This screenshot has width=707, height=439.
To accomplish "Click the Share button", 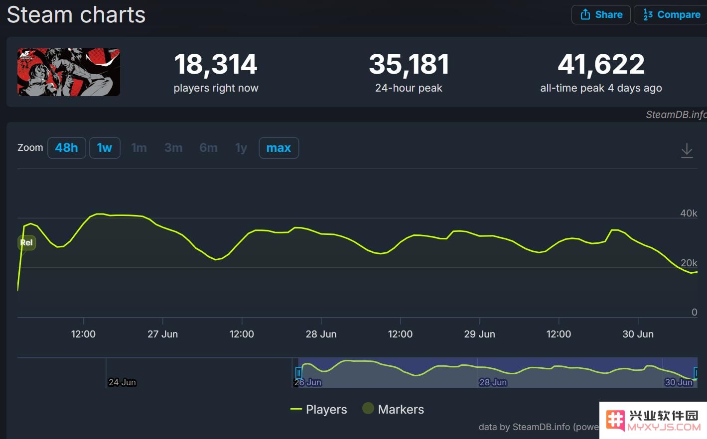I will pyautogui.click(x=601, y=14).
